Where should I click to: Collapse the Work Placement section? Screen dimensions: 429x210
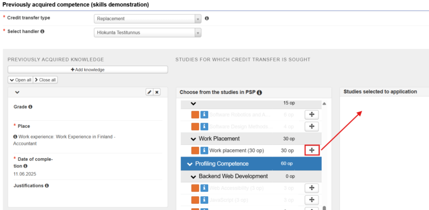[x=193, y=139]
